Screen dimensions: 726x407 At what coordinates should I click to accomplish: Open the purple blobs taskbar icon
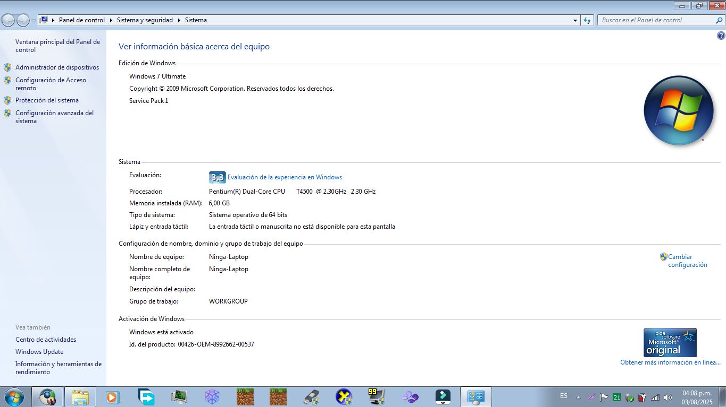410,397
